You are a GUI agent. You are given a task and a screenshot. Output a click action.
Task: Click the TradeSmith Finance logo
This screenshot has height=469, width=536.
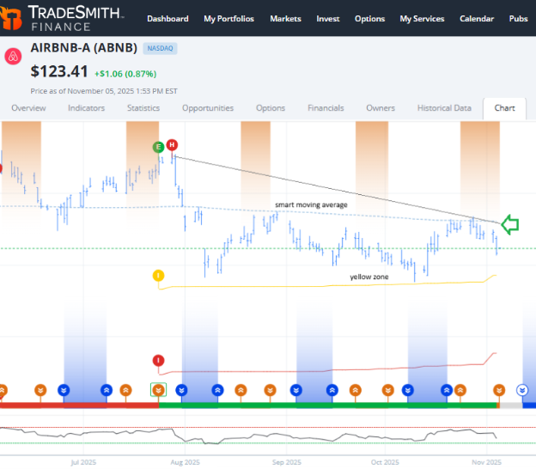[x=62, y=18]
